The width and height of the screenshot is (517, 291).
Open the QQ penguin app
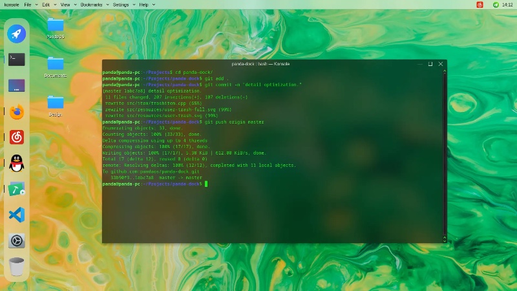[x=17, y=164]
